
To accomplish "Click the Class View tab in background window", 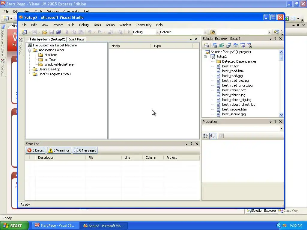I will 289,211.
